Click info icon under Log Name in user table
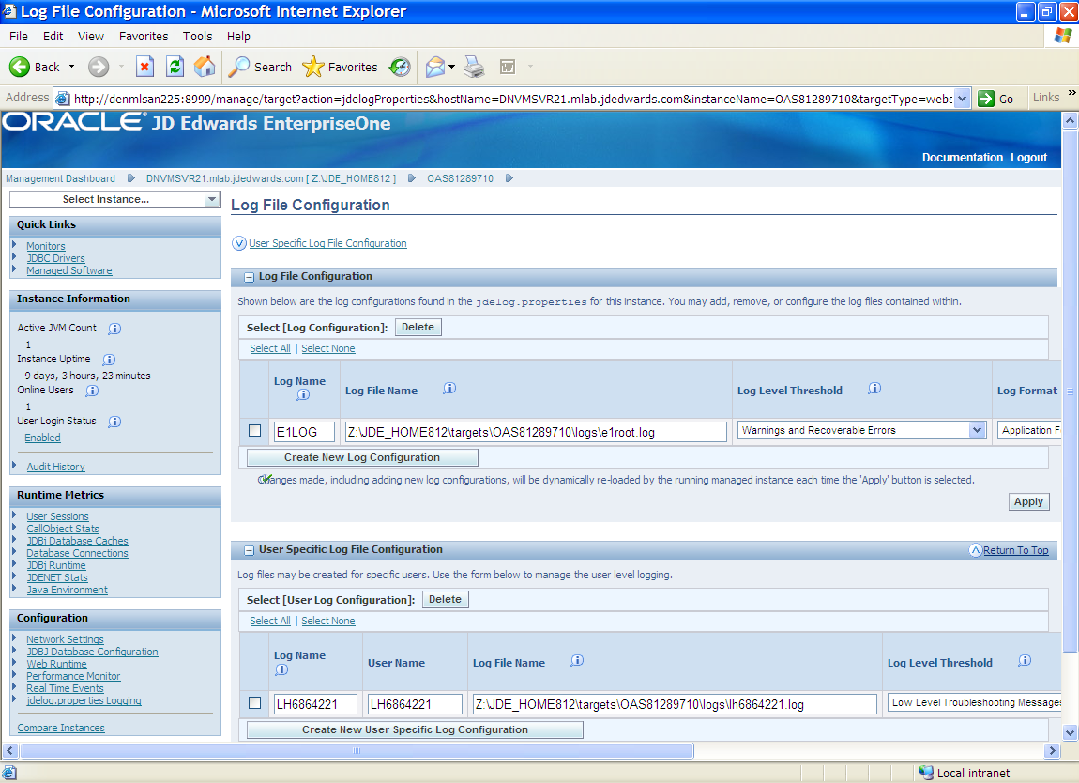Image resolution: width=1079 pixels, height=783 pixels. [281, 669]
